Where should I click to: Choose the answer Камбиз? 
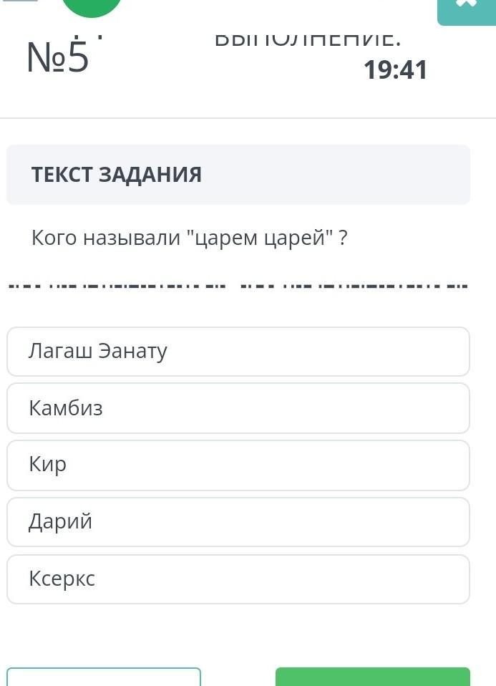(x=238, y=408)
